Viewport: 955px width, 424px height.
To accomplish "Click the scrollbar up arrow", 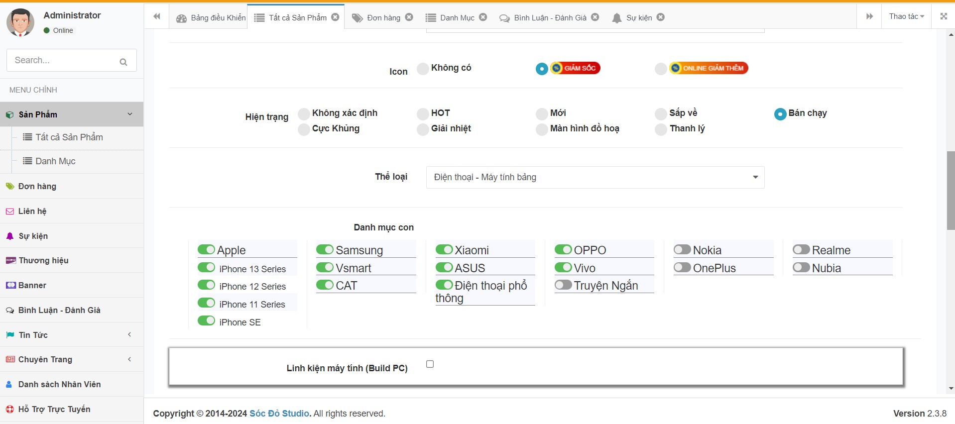I will (951, 35).
